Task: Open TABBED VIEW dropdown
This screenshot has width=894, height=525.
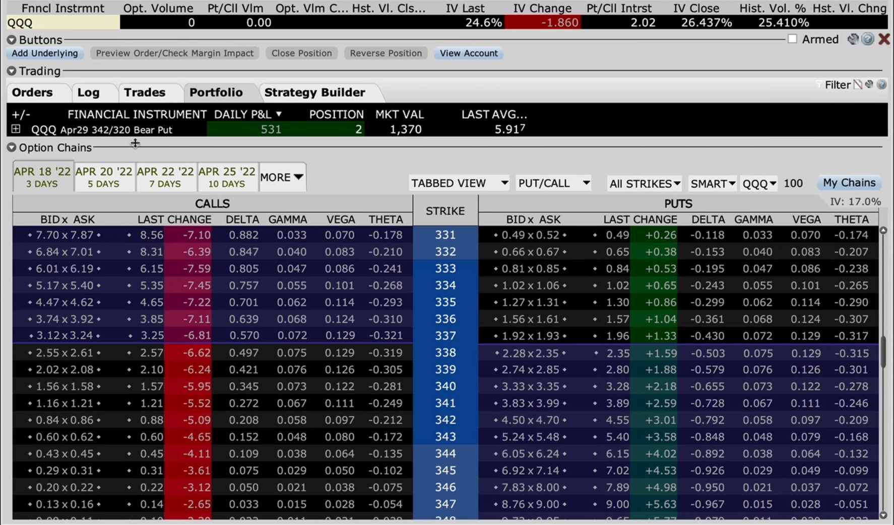Action: [x=459, y=183]
